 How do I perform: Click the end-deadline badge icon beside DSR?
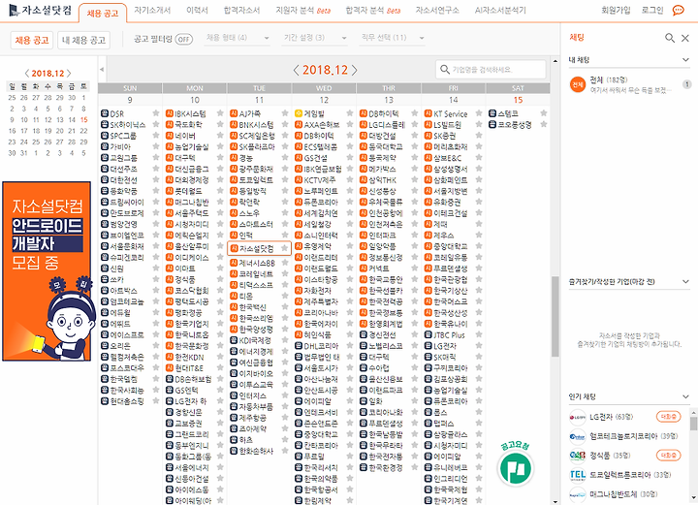104,114
